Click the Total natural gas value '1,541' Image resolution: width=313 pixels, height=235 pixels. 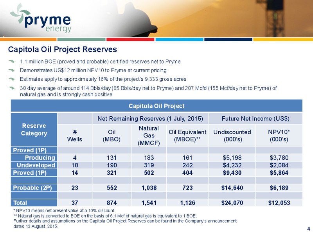[x=149, y=203]
